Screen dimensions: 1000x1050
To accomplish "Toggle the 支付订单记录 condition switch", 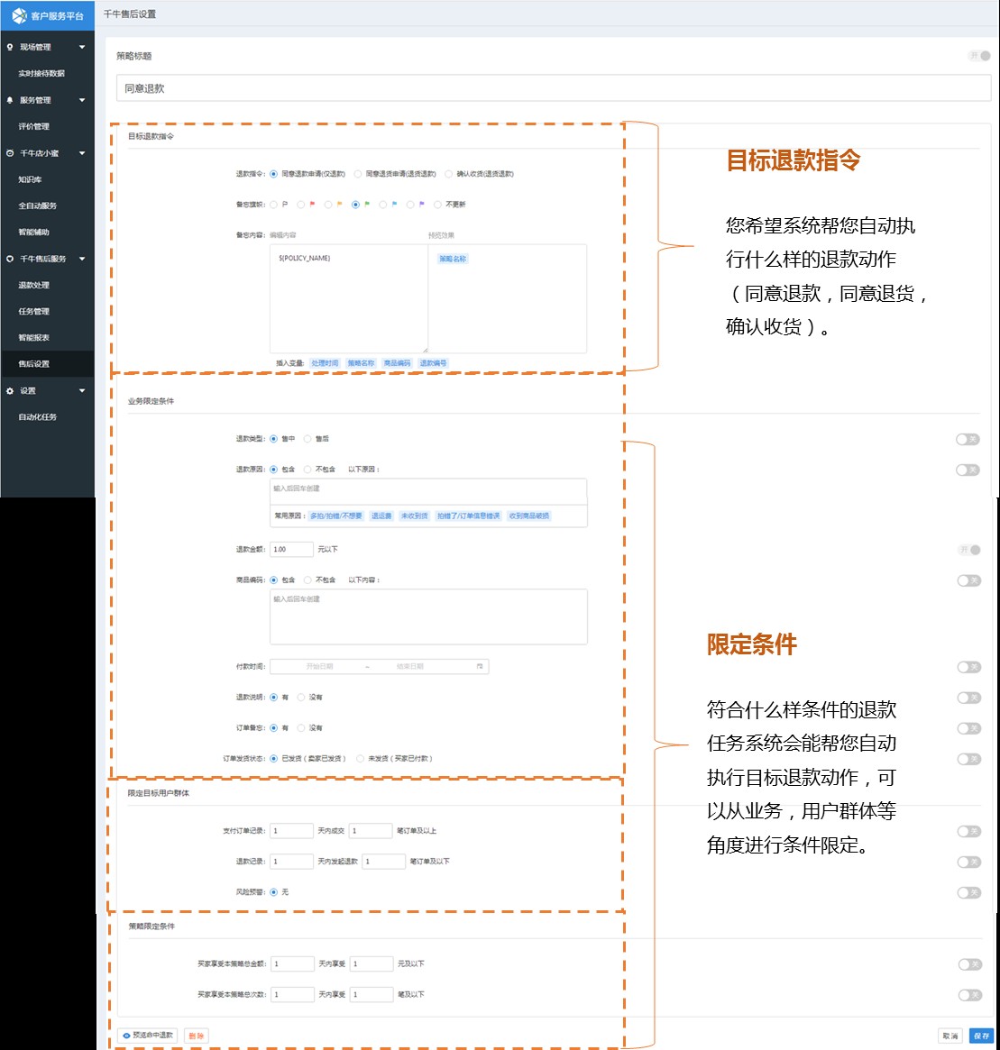I will (x=969, y=831).
